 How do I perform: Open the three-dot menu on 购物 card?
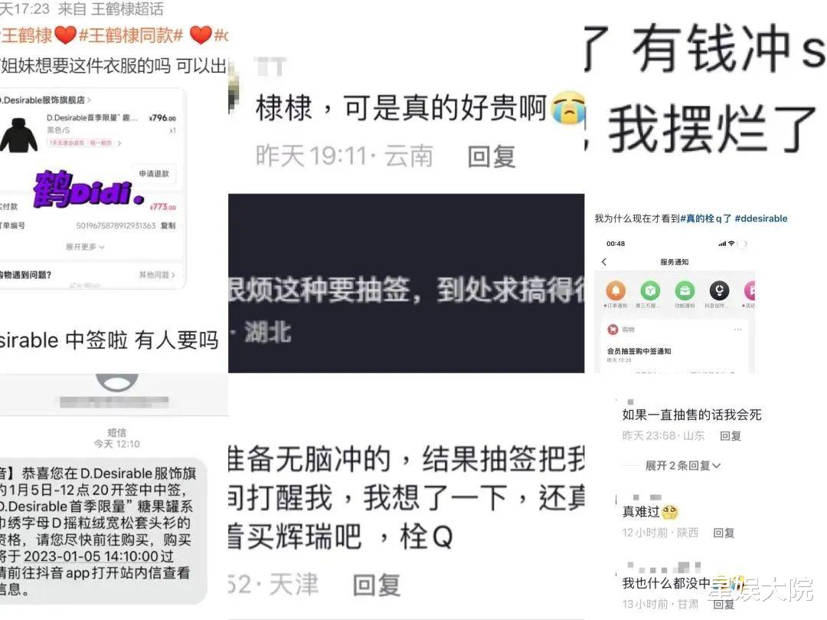click(738, 330)
